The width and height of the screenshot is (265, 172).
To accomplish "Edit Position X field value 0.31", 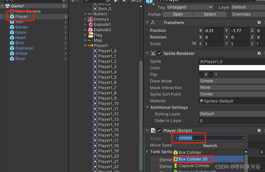I will click(x=214, y=31).
